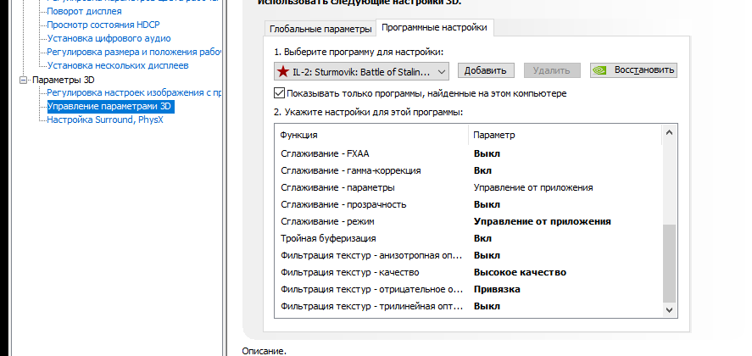752x356 pixels.
Task: Open 'Установка цифрового аудио' page
Action: (x=109, y=38)
